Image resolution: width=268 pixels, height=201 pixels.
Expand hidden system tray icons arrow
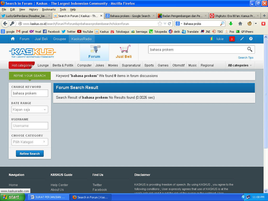point(244,197)
